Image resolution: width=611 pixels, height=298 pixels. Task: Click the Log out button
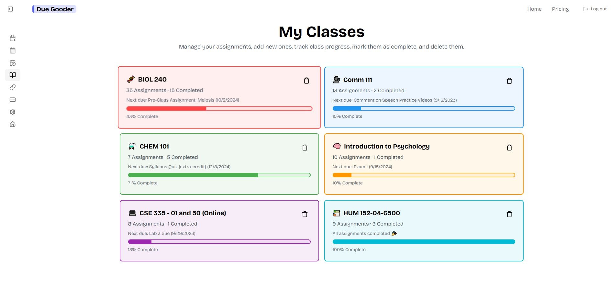coord(595,9)
